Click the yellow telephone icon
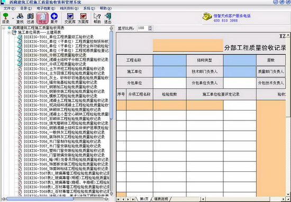Viewport: 291px width, 202px height. [x=207, y=16]
